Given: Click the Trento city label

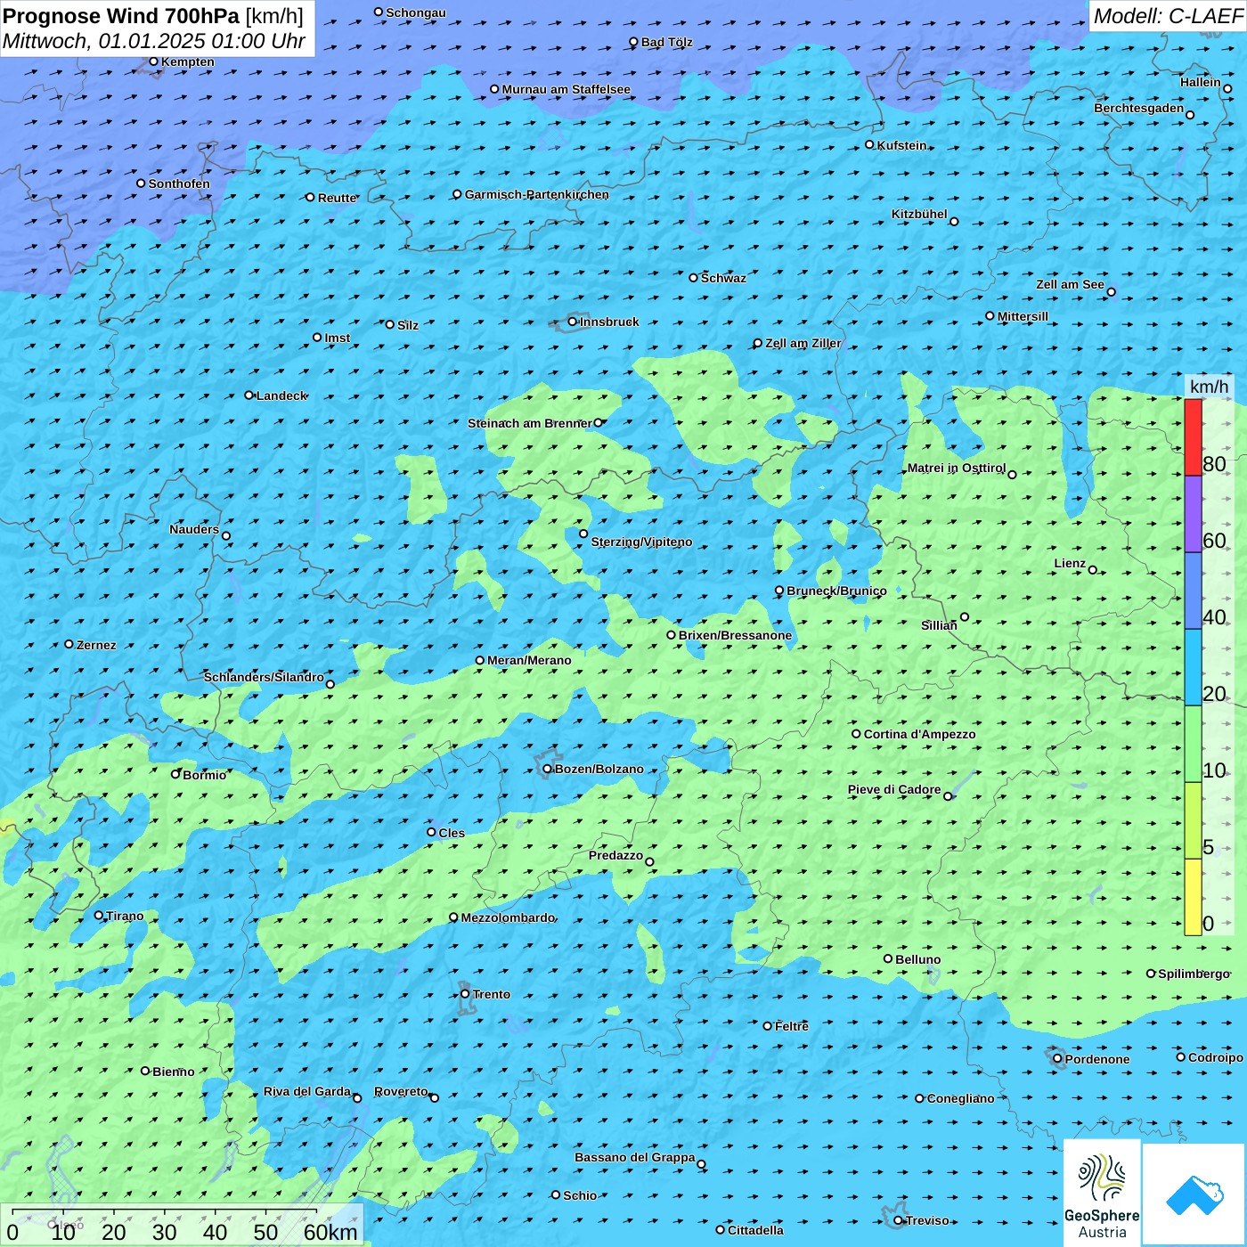Looking at the screenshot, I should pos(492,994).
